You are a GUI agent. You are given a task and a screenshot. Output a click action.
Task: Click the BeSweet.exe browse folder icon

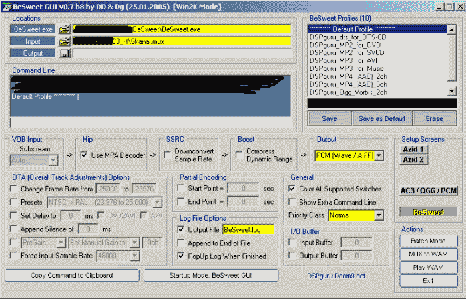(64, 29)
